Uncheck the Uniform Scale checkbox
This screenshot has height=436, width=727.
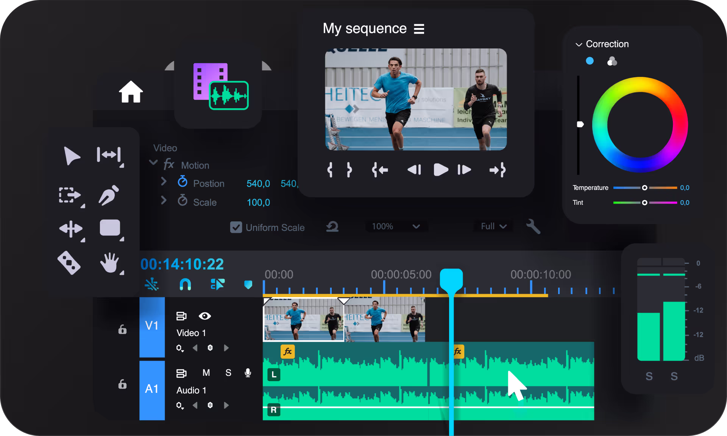click(236, 227)
